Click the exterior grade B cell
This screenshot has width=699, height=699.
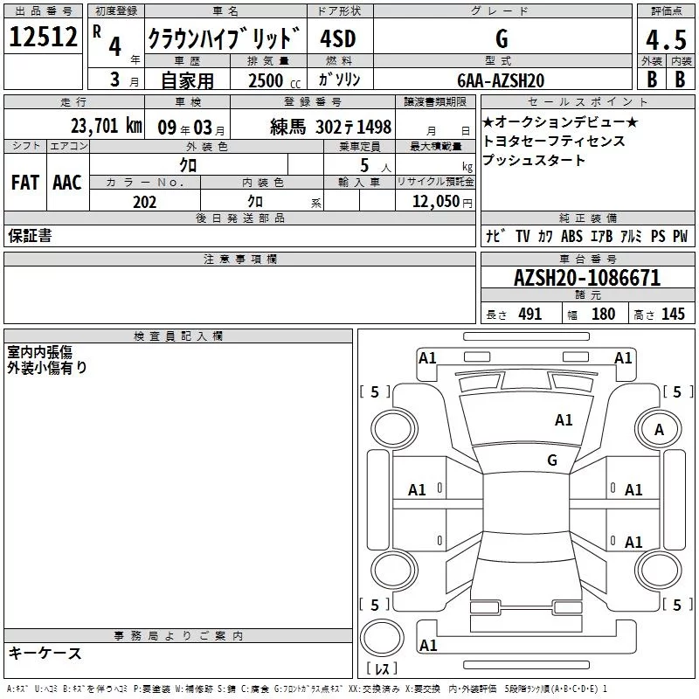pyautogui.click(x=652, y=80)
